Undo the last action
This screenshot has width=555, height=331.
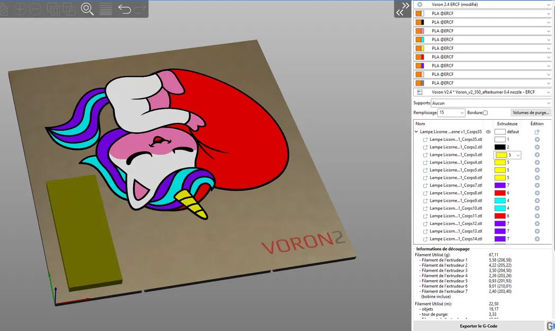pyautogui.click(x=125, y=9)
